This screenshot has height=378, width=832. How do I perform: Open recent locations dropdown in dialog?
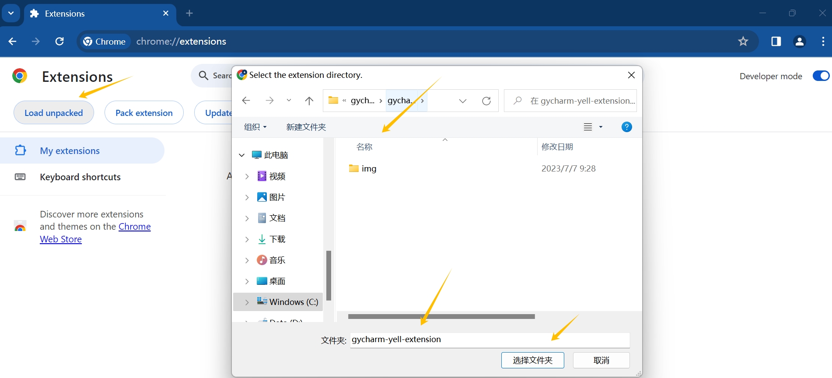[x=289, y=101]
